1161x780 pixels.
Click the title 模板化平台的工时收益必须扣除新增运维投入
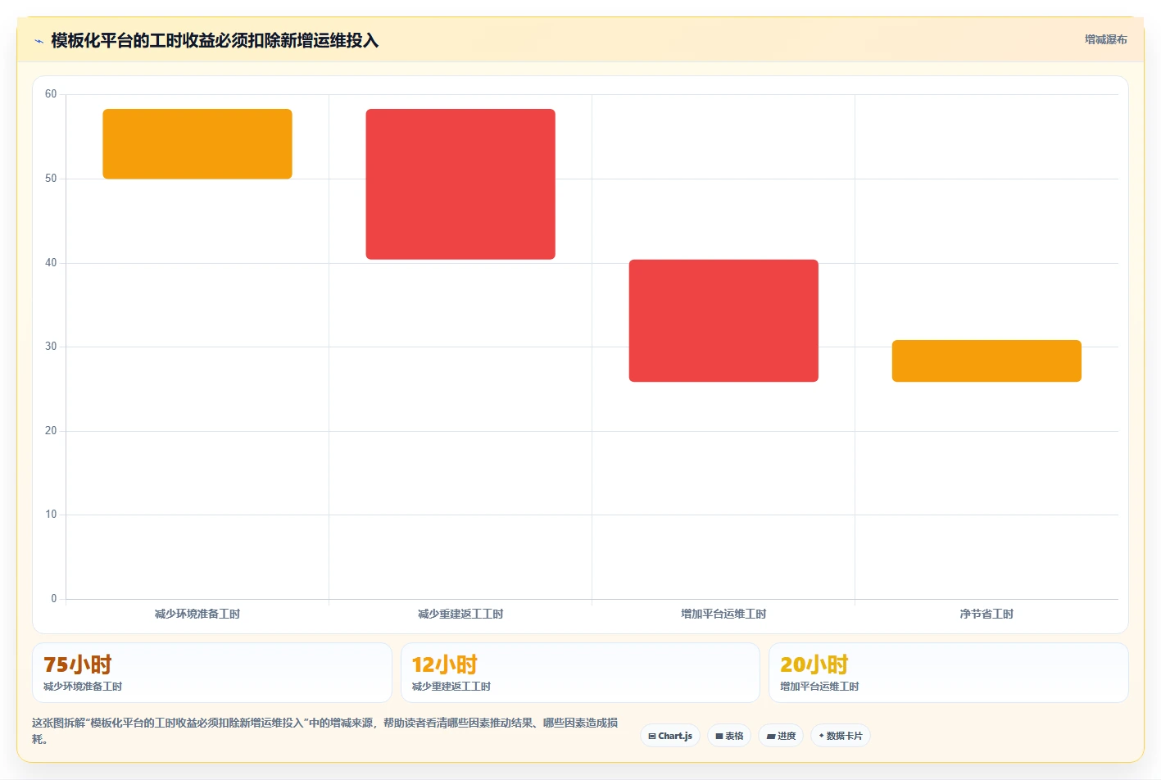(x=215, y=41)
